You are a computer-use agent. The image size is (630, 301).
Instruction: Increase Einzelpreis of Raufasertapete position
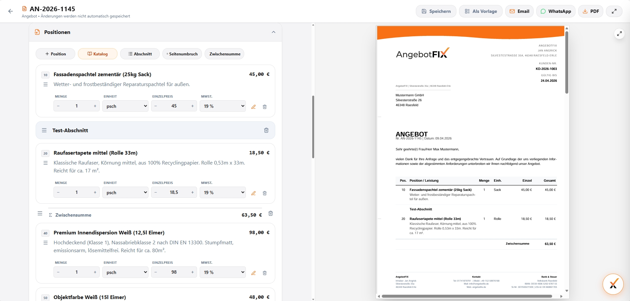(x=192, y=193)
